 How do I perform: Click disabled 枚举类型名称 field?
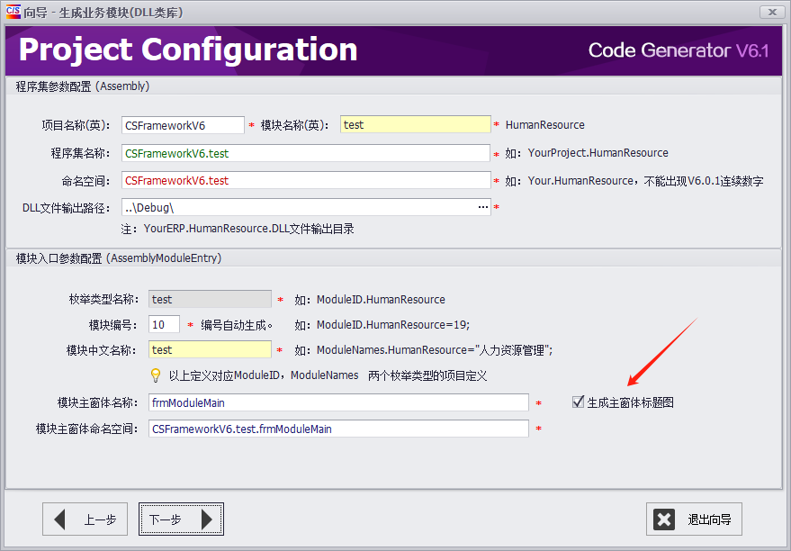(210, 299)
